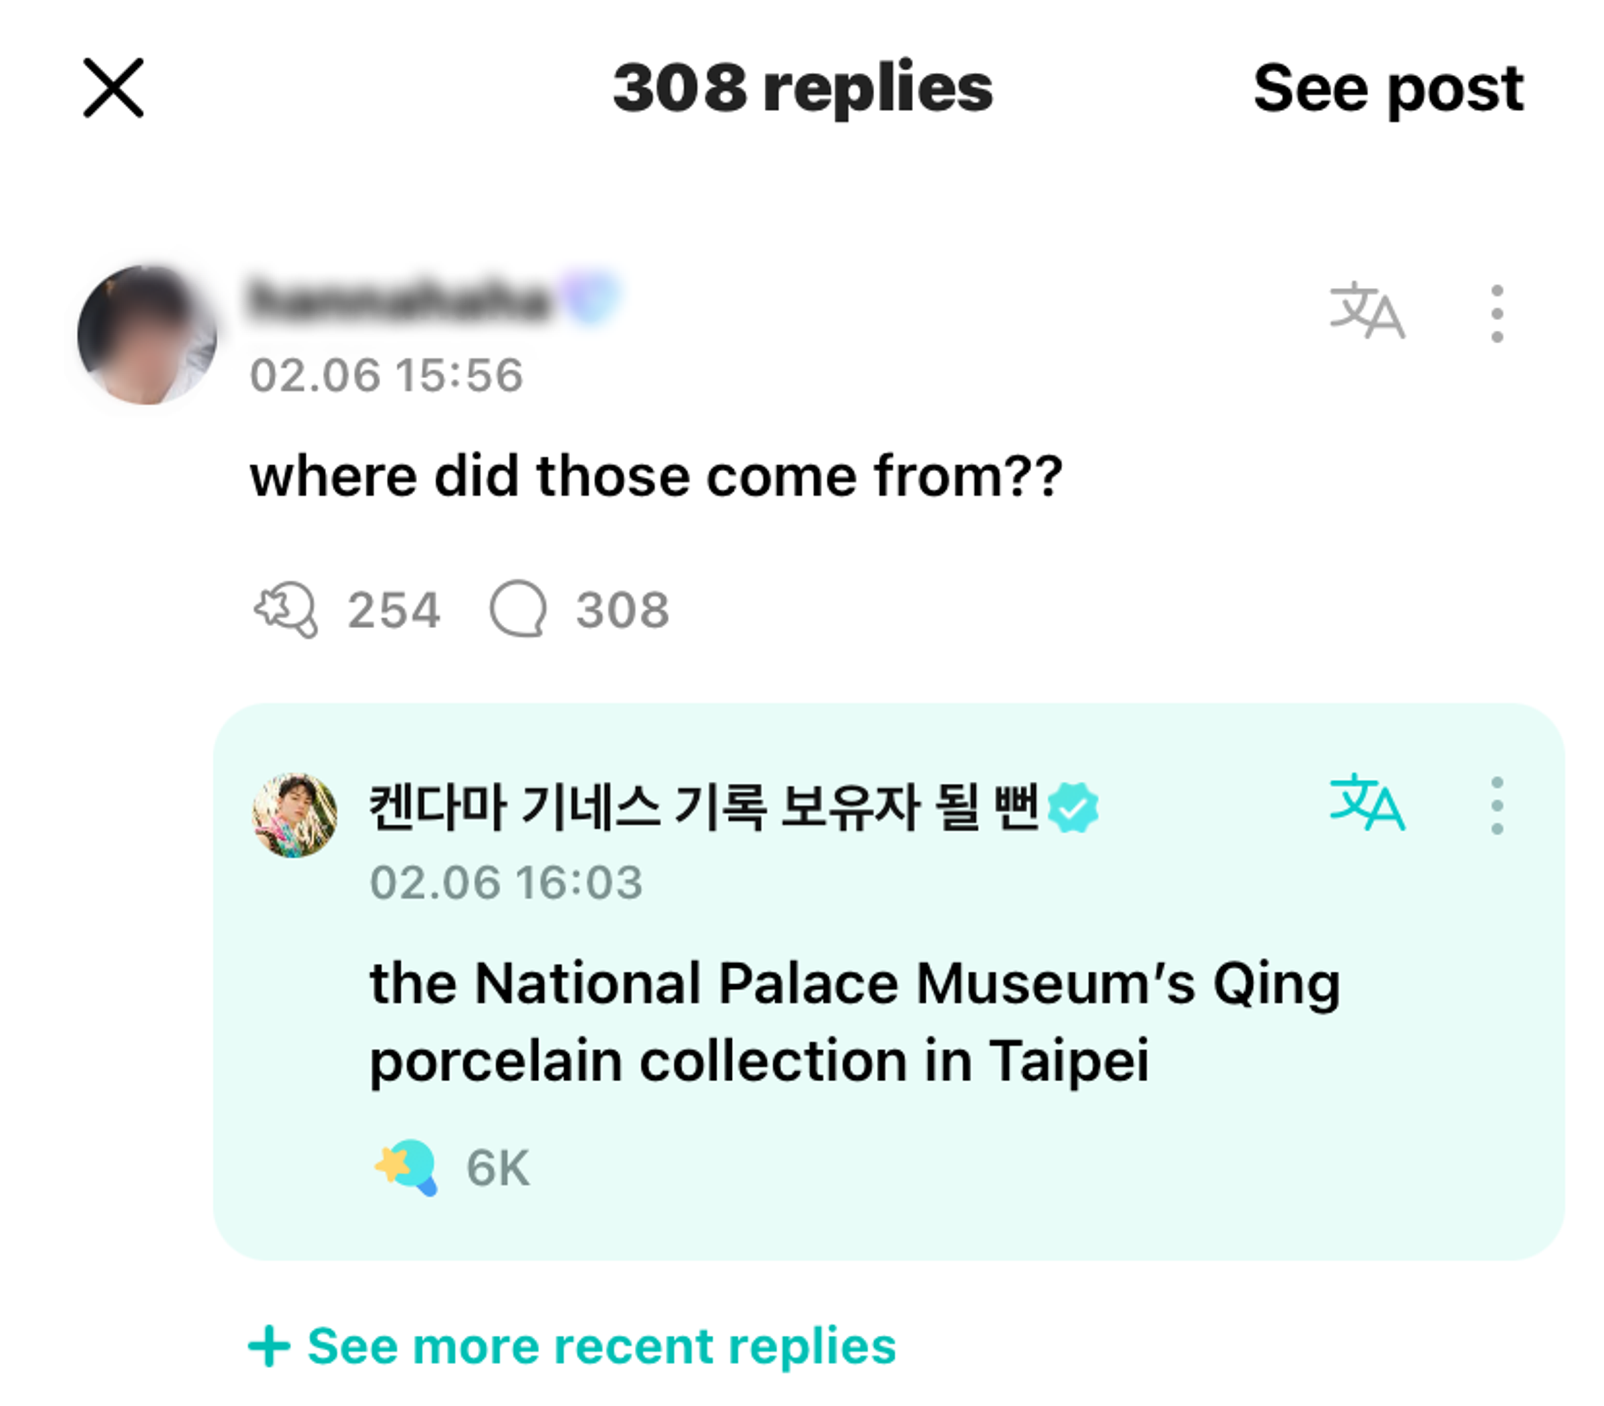Viewport: 1604px width, 1406px height.
Task: Click the artist's verified badge
Action: coord(1073,807)
